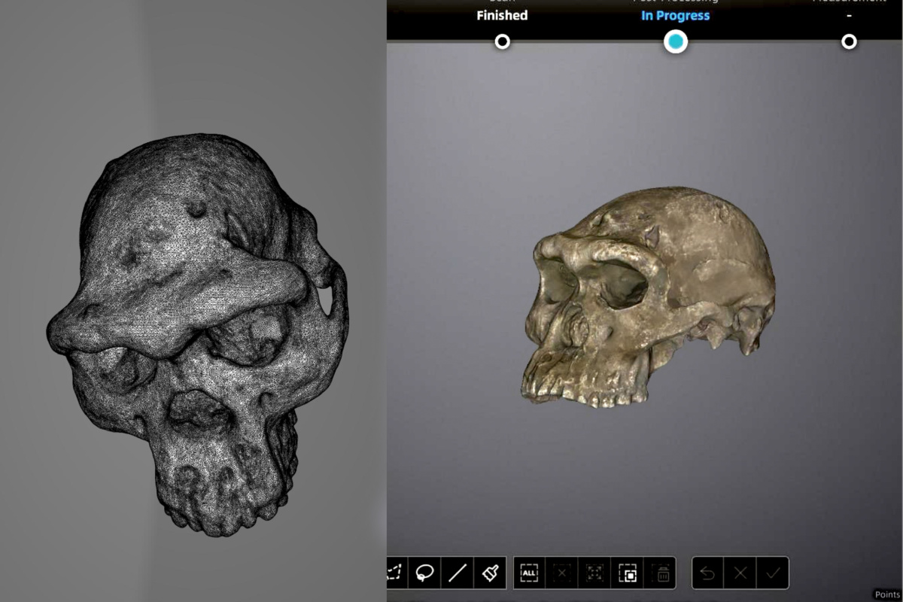Click the Points label in corner

pyautogui.click(x=887, y=594)
